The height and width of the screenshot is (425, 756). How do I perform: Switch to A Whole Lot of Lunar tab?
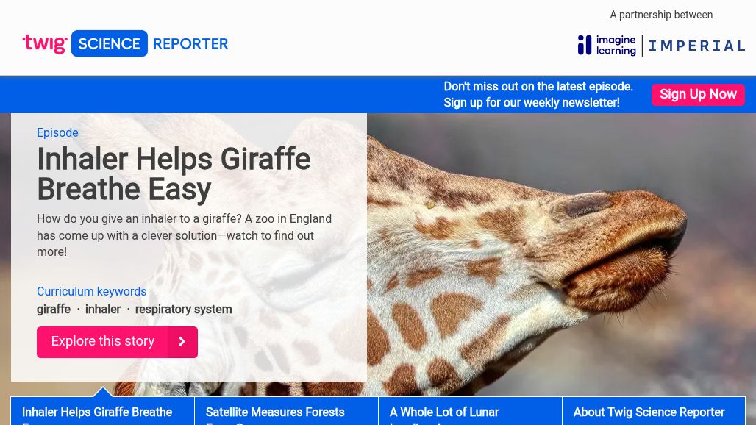(470, 412)
